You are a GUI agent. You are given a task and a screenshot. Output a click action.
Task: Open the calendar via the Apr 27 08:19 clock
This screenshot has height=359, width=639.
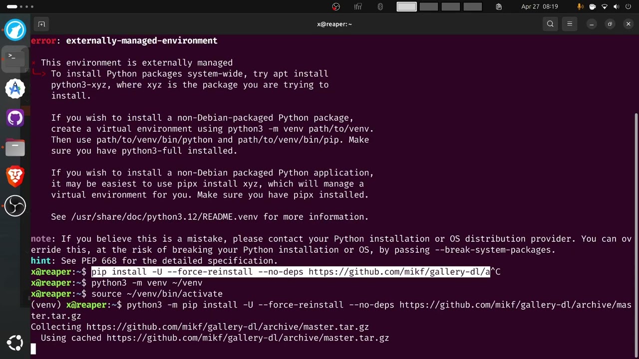(540, 6)
